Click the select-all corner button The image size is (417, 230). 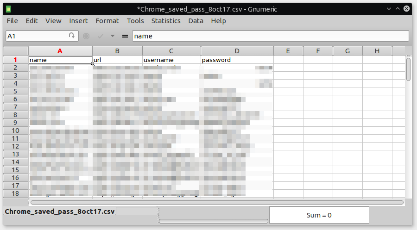(16, 51)
